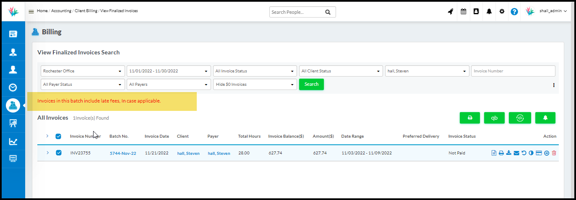Click the credit card payment action for INV23755
The image size is (576, 200).
[539, 153]
